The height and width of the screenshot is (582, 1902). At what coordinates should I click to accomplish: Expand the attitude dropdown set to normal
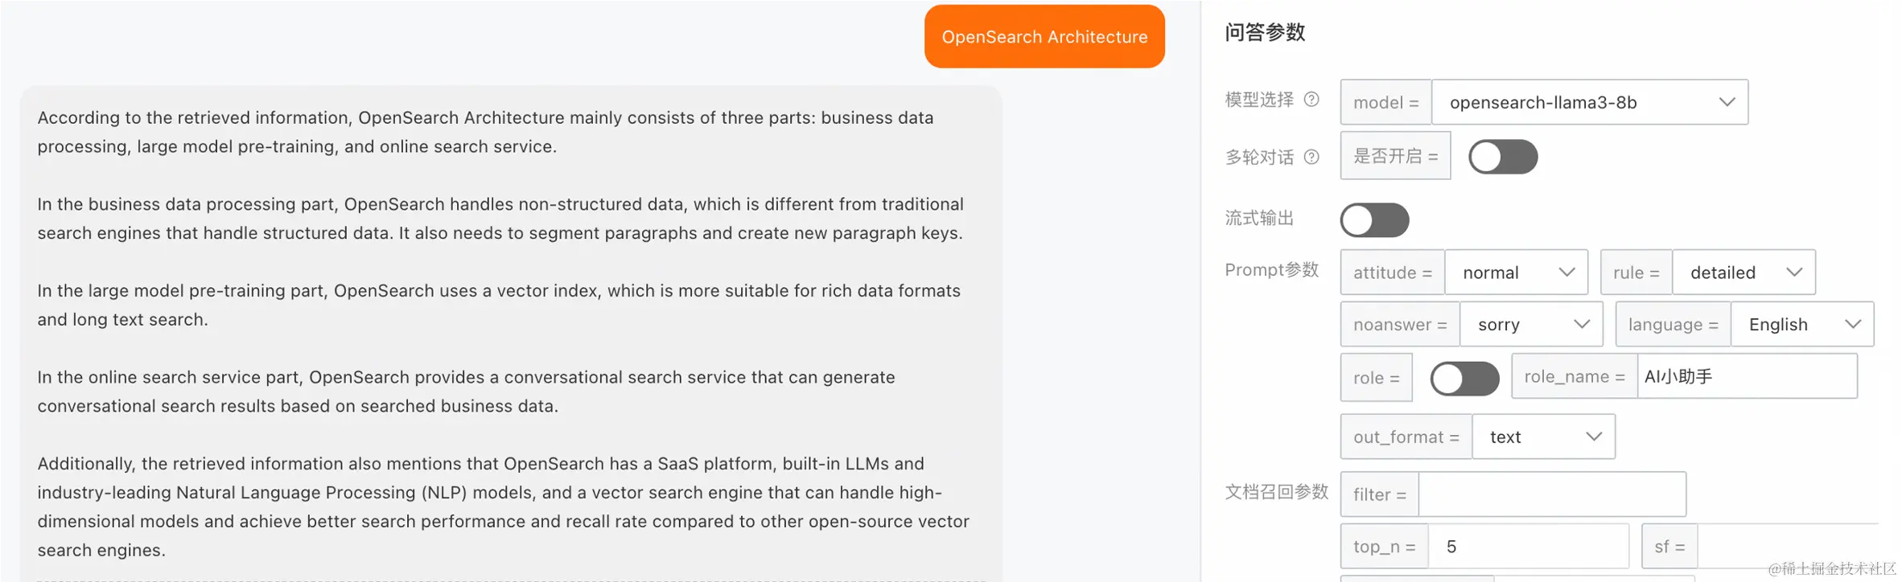[x=1516, y=273]
